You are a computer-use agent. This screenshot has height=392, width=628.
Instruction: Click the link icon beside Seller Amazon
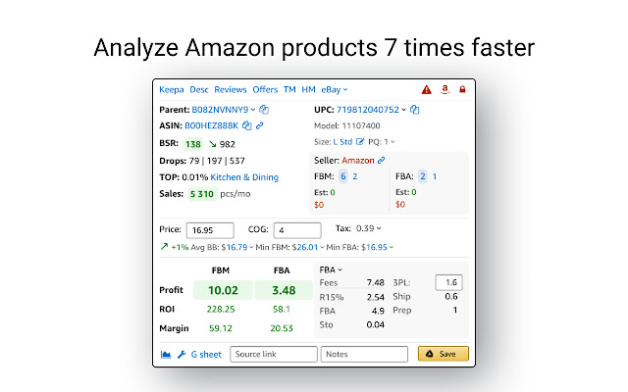(x=381, y=160)
